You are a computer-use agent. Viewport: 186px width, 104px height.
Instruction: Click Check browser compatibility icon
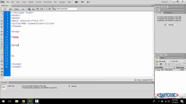pos(46,9)
